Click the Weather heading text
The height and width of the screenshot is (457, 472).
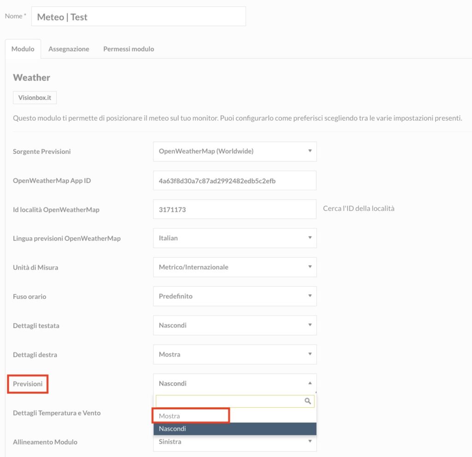click(32, 77)
